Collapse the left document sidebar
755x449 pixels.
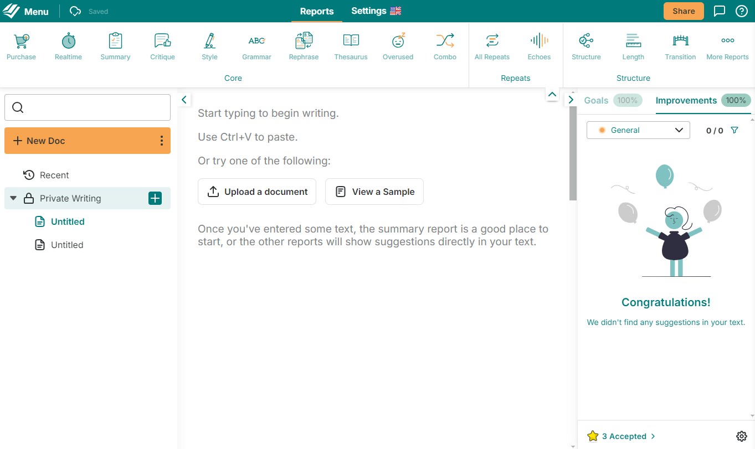[x=184, y=100]
